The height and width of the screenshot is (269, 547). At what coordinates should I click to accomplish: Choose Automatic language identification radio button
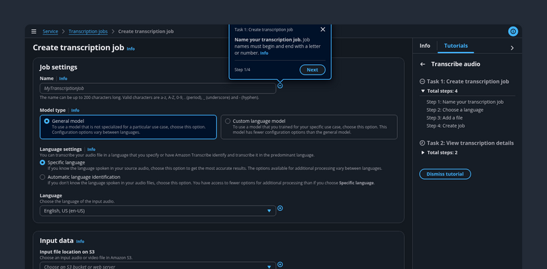coord(42,177)
